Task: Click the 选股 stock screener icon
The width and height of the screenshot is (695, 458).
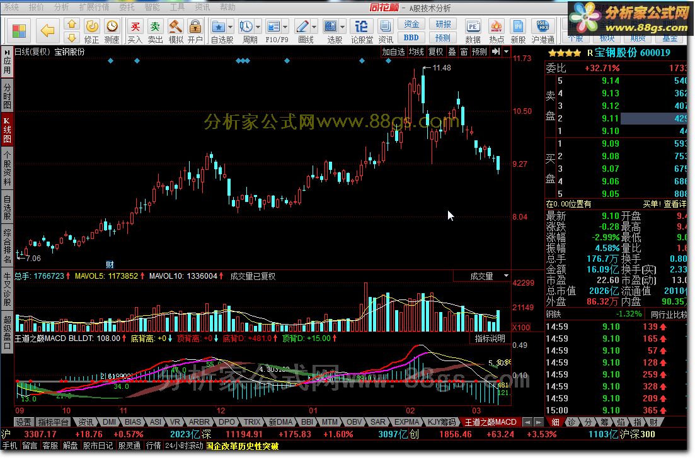Action: pos(331,26)
